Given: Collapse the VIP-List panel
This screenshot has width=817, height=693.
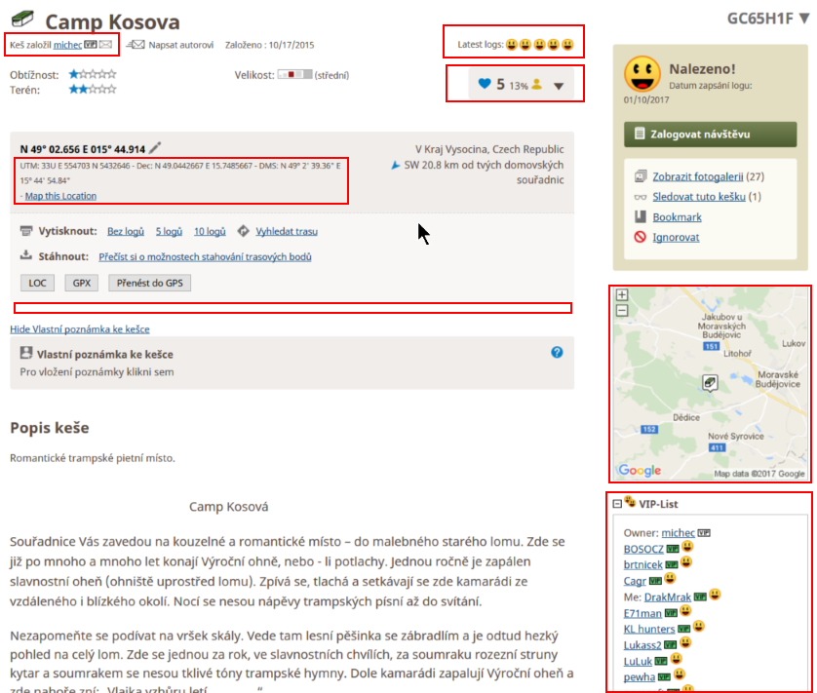Looking at the screenshot, I should tap(616, 504).
